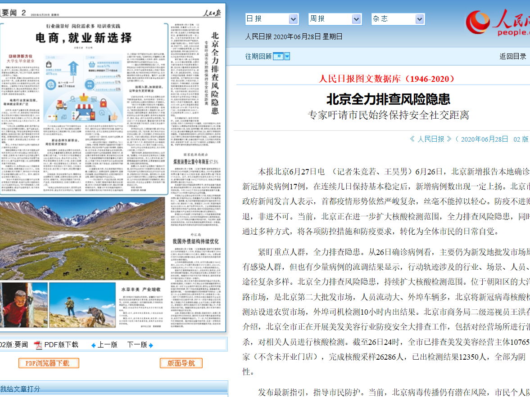The height and width of the screenshot is (397, 530).
Task: Open the 杂志 dropdown list
Action: coord(398,19)
